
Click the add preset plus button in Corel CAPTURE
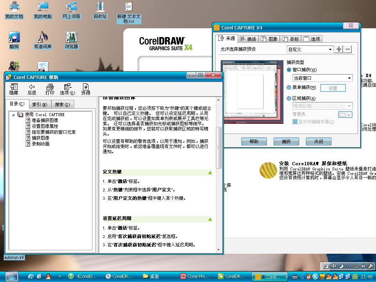click(339, 50)
